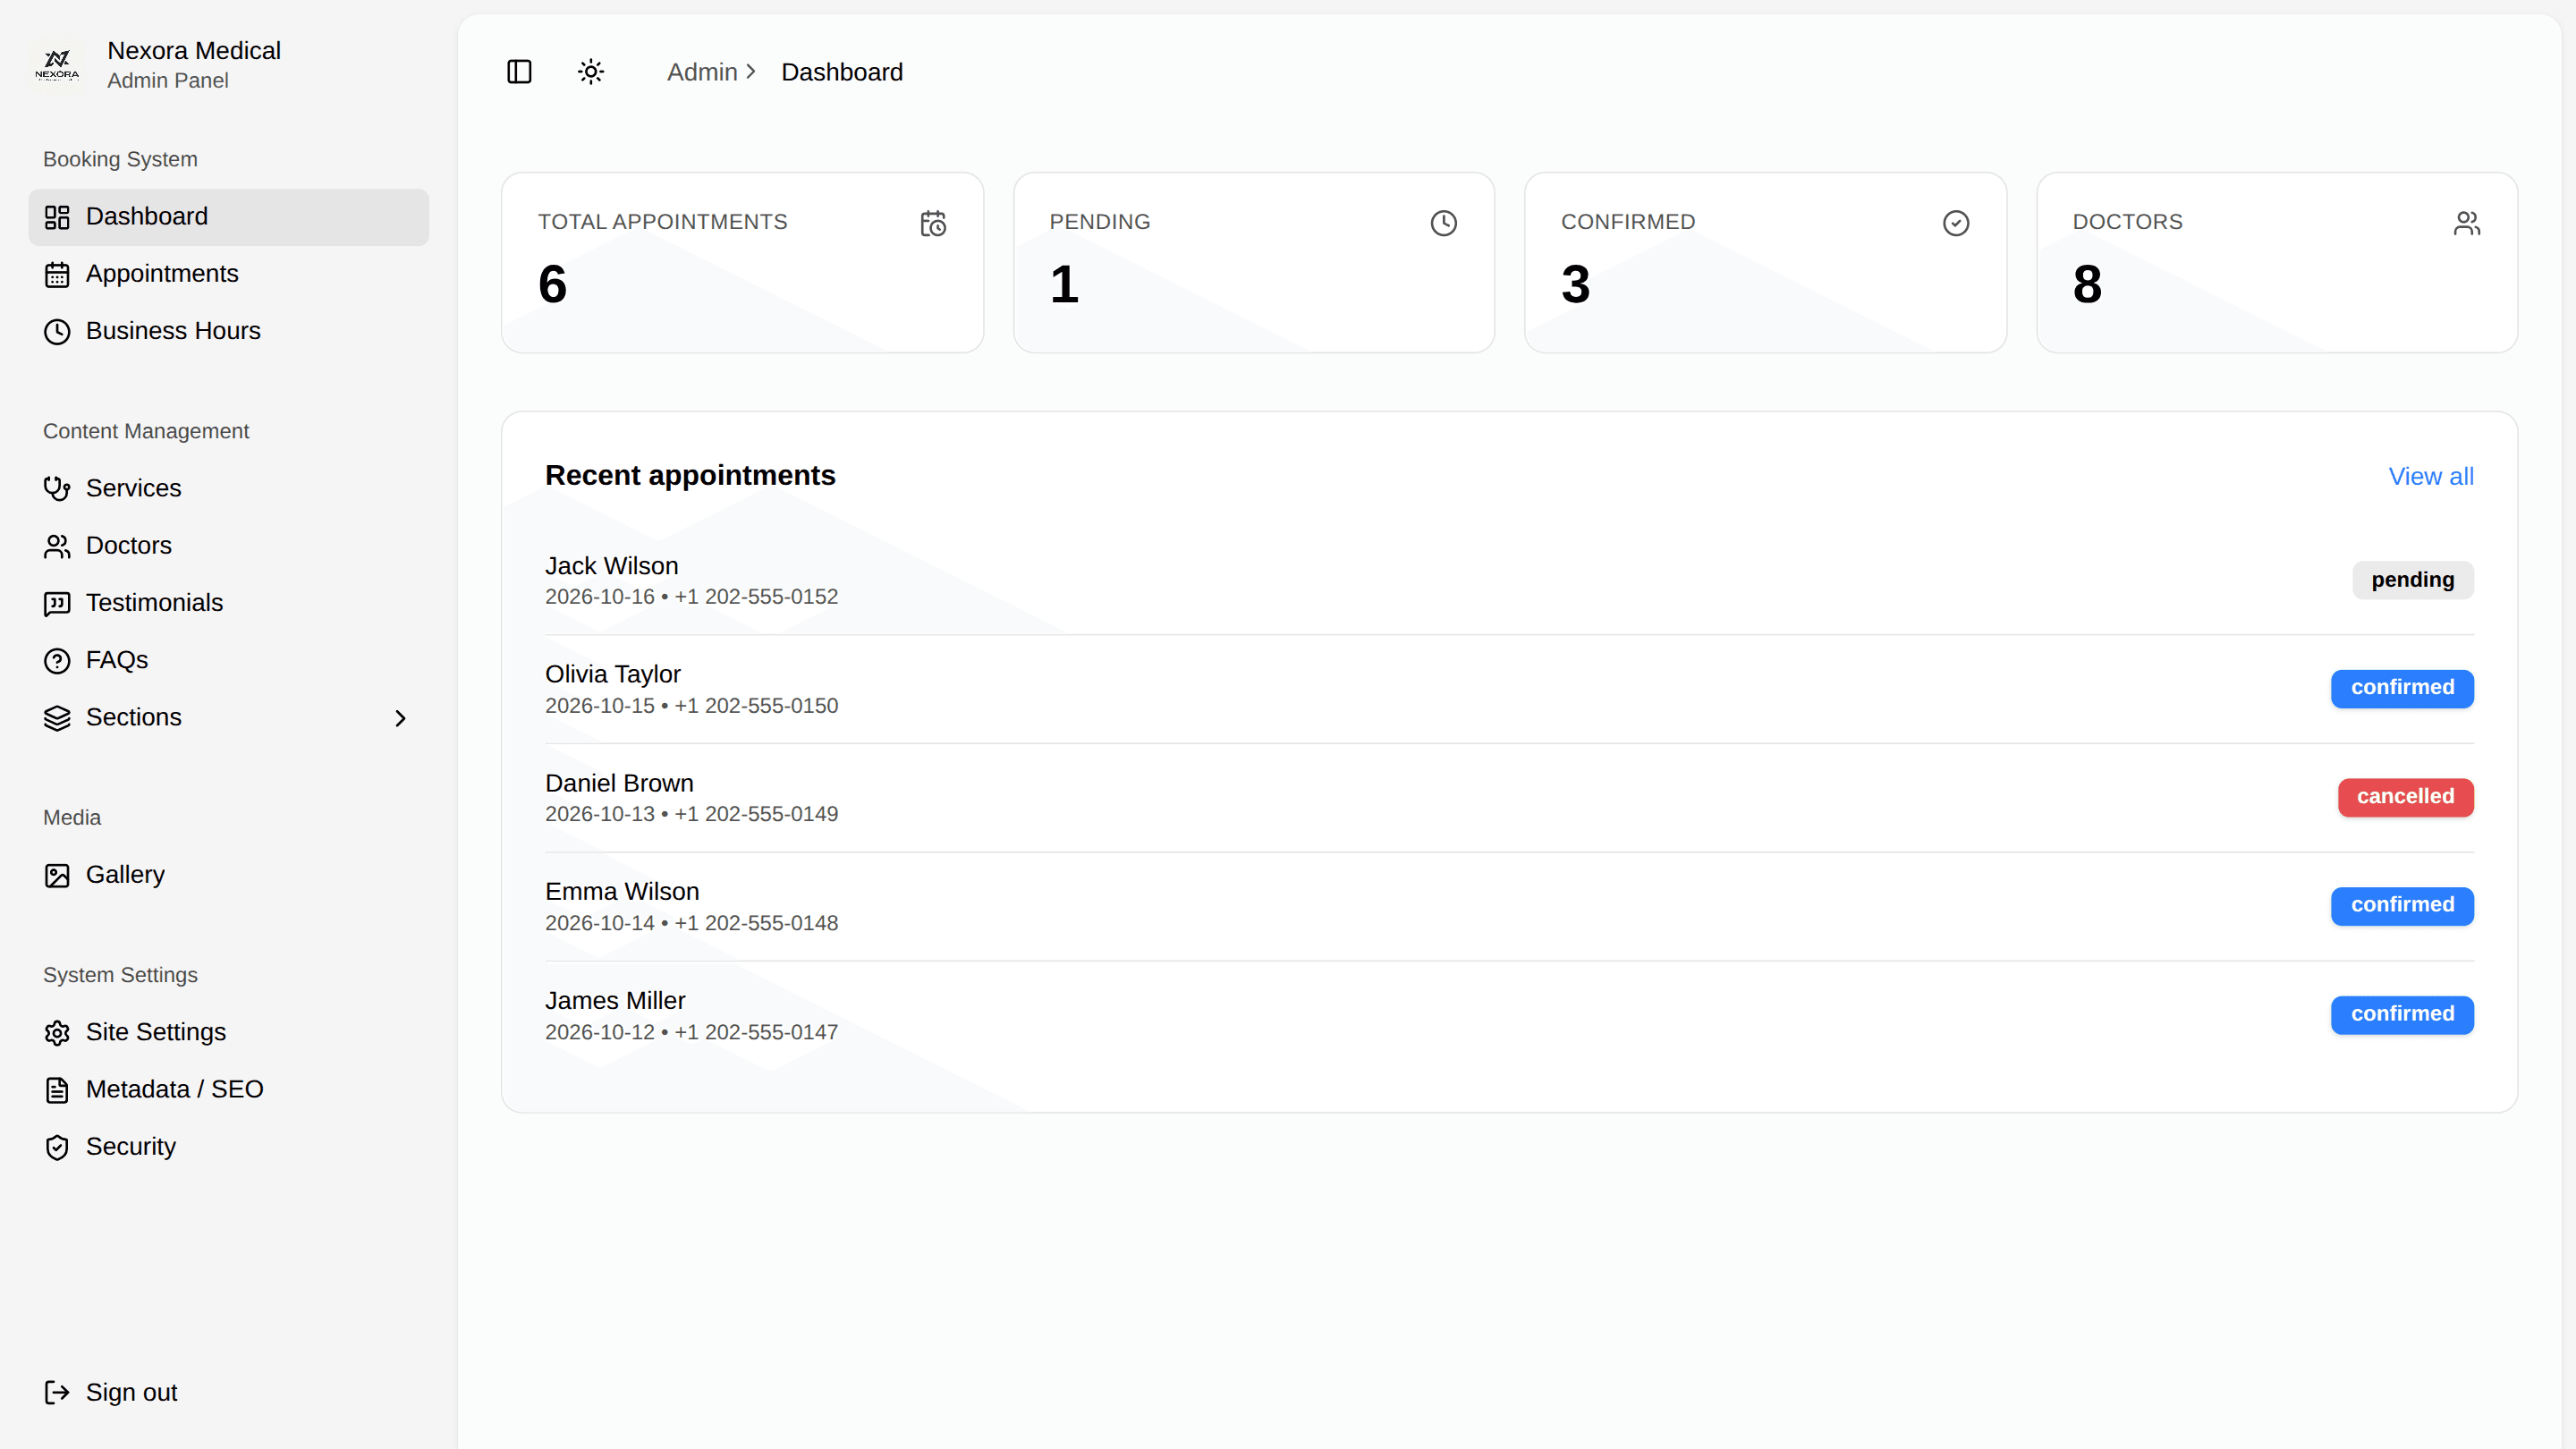Screen dimensions: 2576x1449
Task: Click the Sections layers icon
Action: 57,718
